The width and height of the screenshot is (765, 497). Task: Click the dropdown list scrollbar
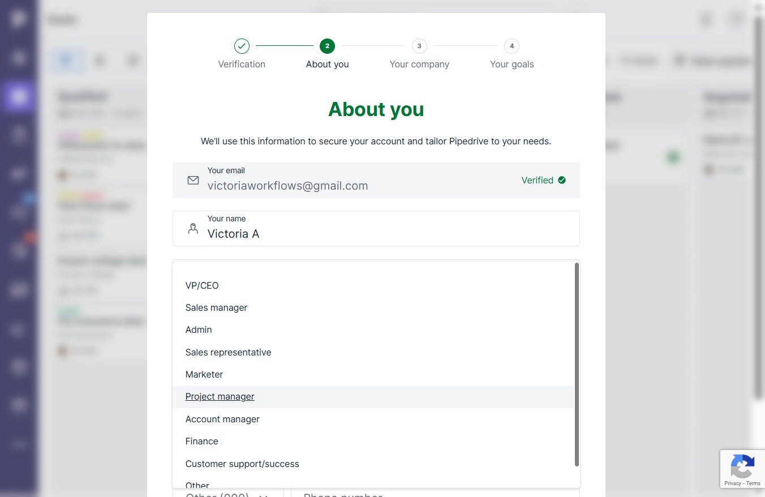[x=577, y=365]
